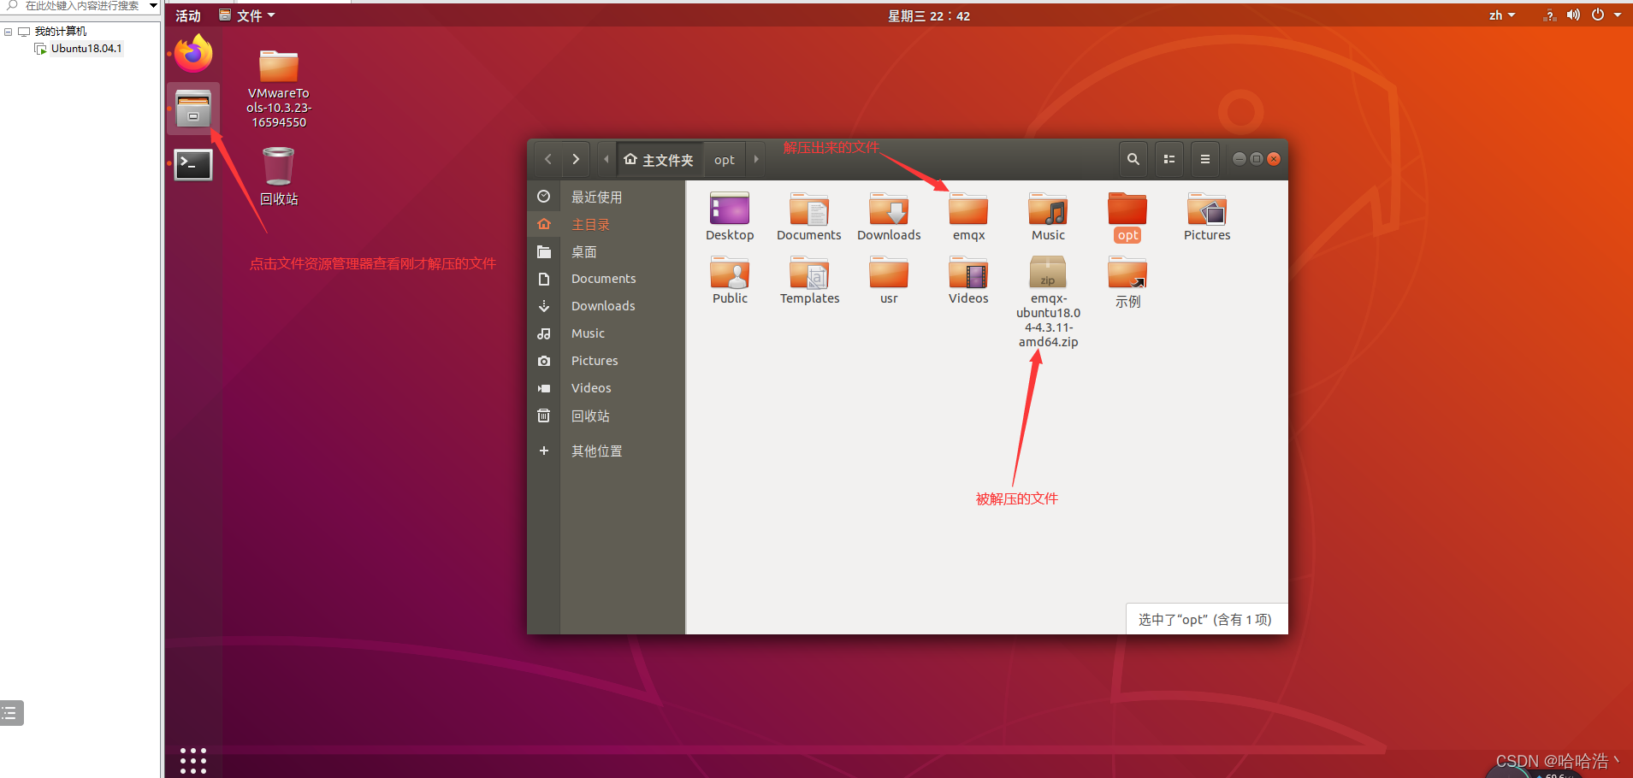Viewport: 1633px width, 778px height.
Task: Open Music in the sidebar
Action: (x=606, y=333)
